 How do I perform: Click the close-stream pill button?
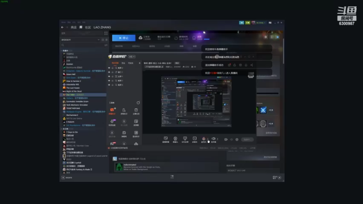[247, 140]
